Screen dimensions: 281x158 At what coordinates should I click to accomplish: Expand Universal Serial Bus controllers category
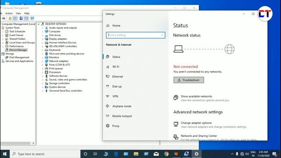[x=43, y=91]
